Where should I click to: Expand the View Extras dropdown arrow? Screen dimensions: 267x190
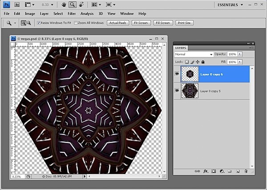[x=33, y=5]
